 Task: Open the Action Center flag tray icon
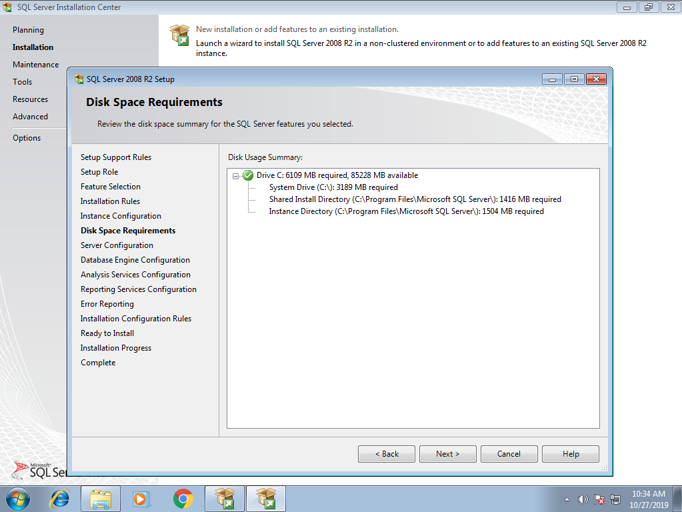pyautogui.click(x=599, y=499)
